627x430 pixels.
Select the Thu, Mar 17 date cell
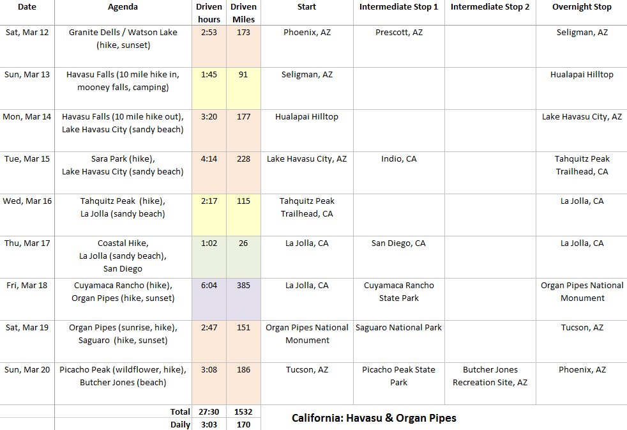point(27,243)
